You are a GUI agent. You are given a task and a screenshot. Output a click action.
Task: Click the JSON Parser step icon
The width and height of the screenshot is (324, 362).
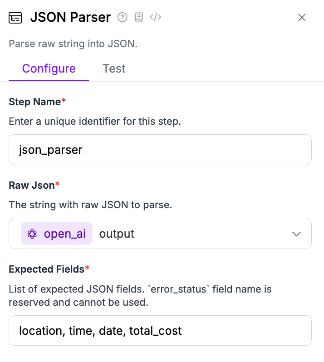click(x=15, y=18)
